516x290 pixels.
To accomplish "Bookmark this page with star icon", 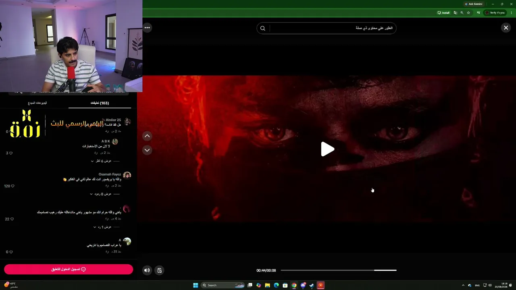I will point(468,13).
